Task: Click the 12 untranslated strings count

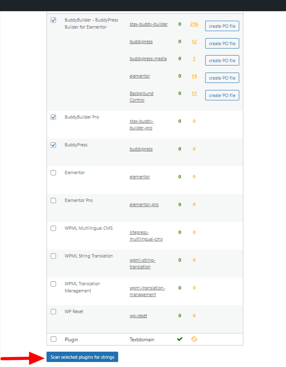Action: coord(194,41)
